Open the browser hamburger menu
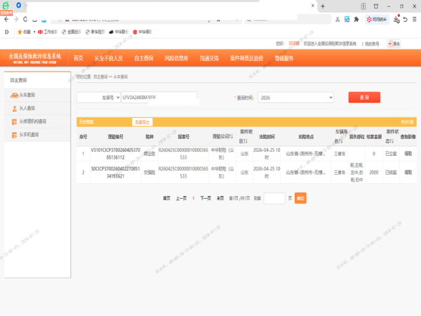The height and width of the screenshot is (316, 421). (x=415, y=20)
